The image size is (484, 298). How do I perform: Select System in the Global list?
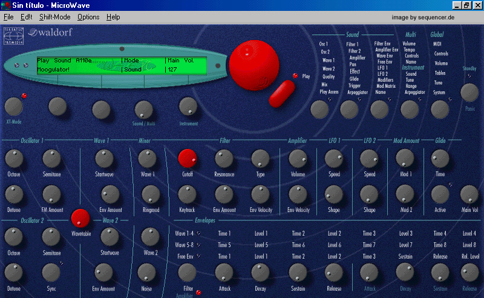[439, 92]
